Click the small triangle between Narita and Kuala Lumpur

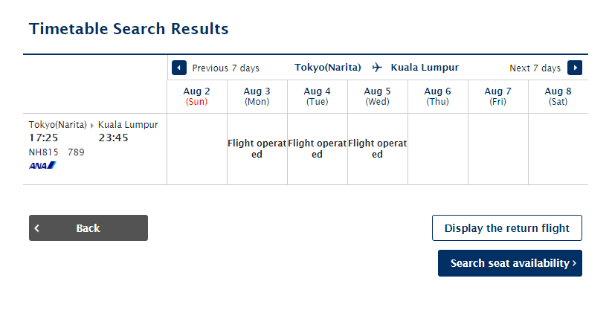click(x=92, y=126)
